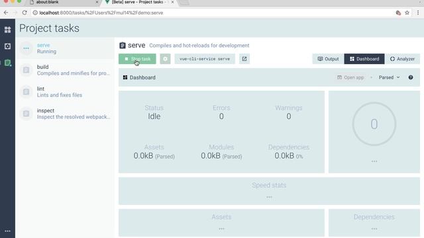The height and width of the screenshot is (238, 424).
Task: Click the Assets 0.0kB size value
Action: tap(154, 156)
